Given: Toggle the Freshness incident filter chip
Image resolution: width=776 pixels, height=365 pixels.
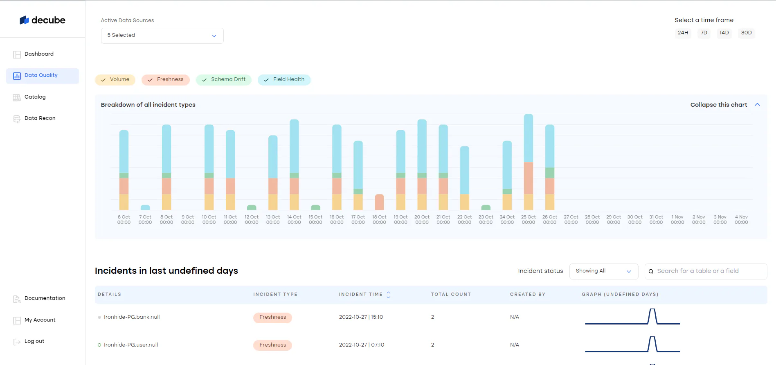Looking at the screenshot, I should [166, 80].
